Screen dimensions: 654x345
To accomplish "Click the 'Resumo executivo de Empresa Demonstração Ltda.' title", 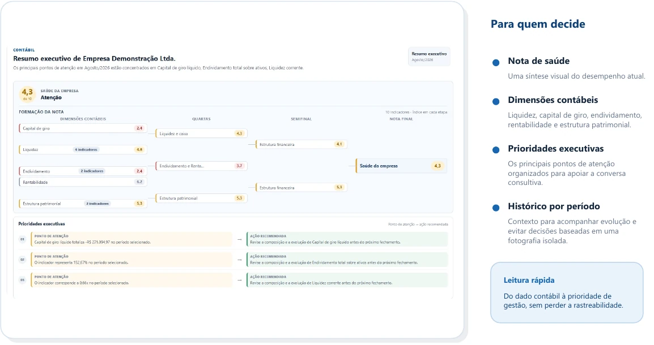I will tap(94, 59).
